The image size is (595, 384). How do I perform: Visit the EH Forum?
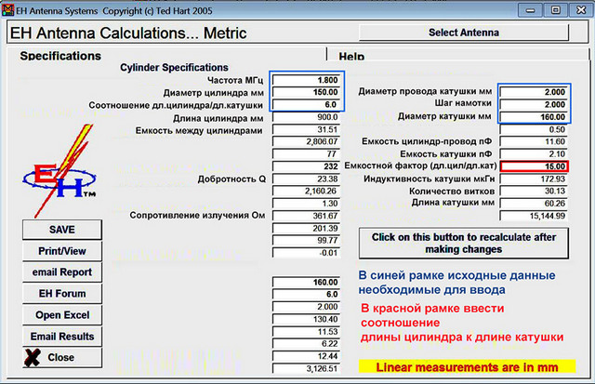point(62,293)
